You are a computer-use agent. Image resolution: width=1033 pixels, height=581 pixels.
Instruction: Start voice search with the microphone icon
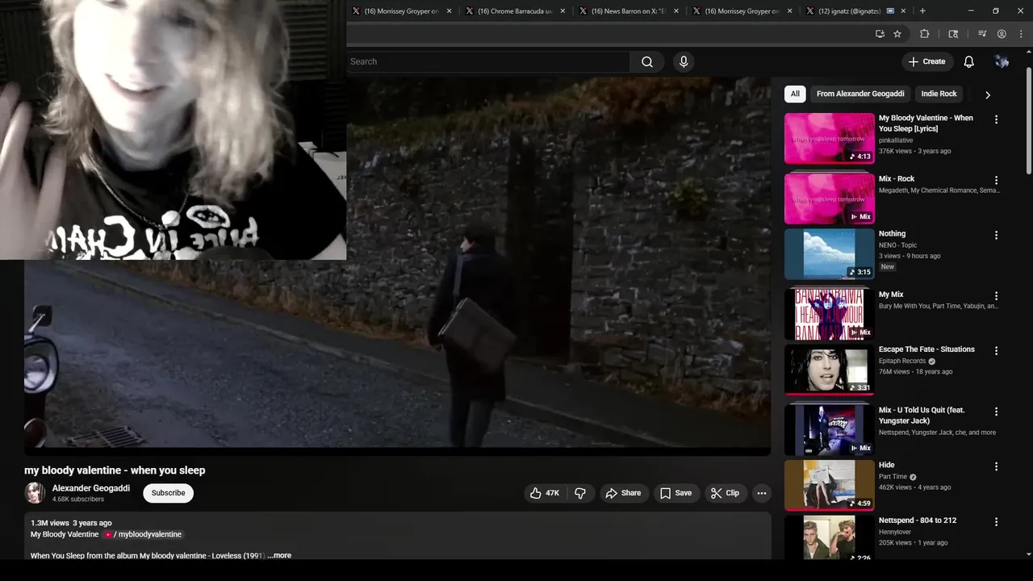pos(684,62)
